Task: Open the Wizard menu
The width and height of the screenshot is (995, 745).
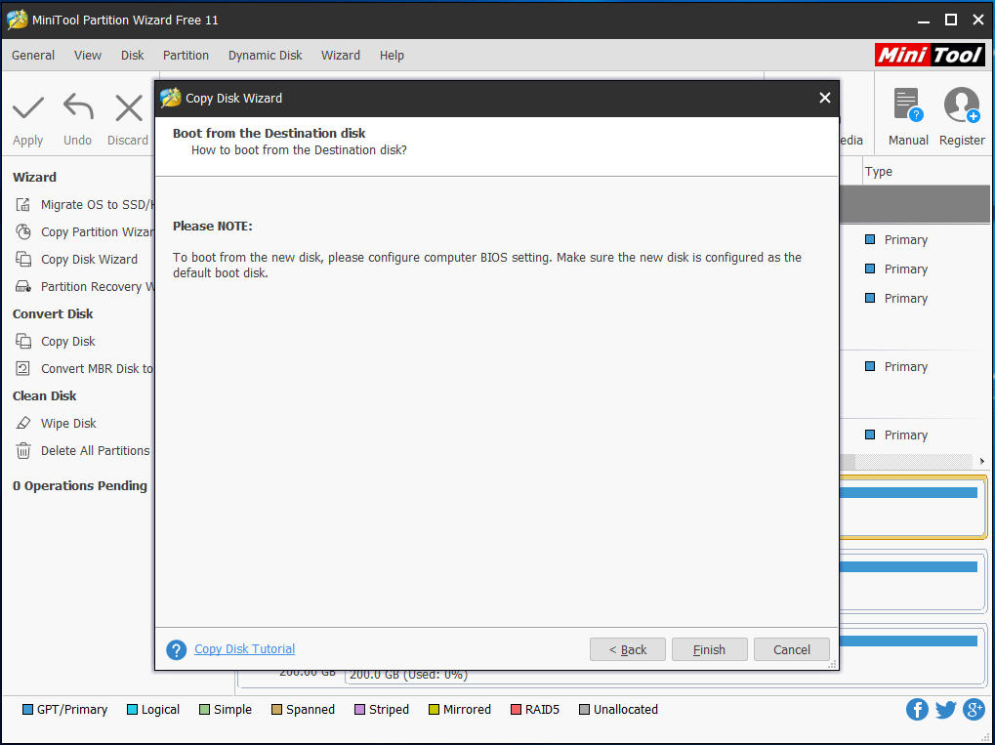Action: (x=341, y=56)
